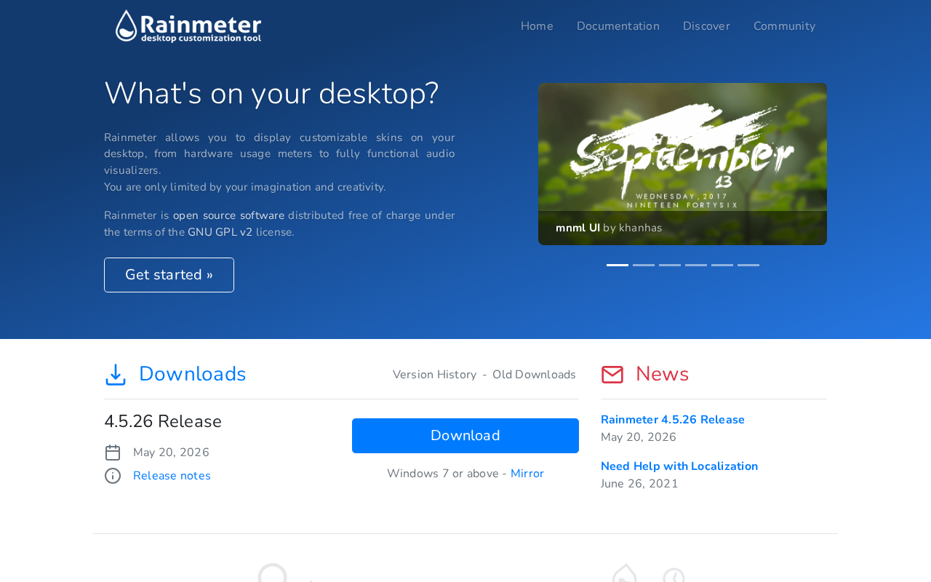This screenshot has height=582, width=931.
Task: Go to the Discover page
Action: pyautogui.click(x=706, y=26)
